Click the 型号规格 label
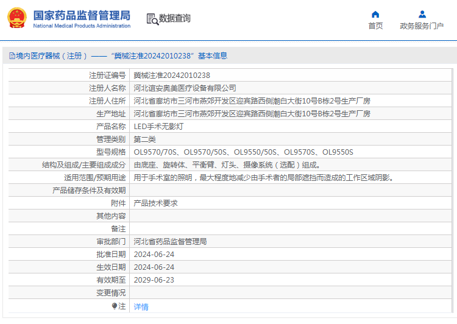457x324 pixels. pos(111,152)
